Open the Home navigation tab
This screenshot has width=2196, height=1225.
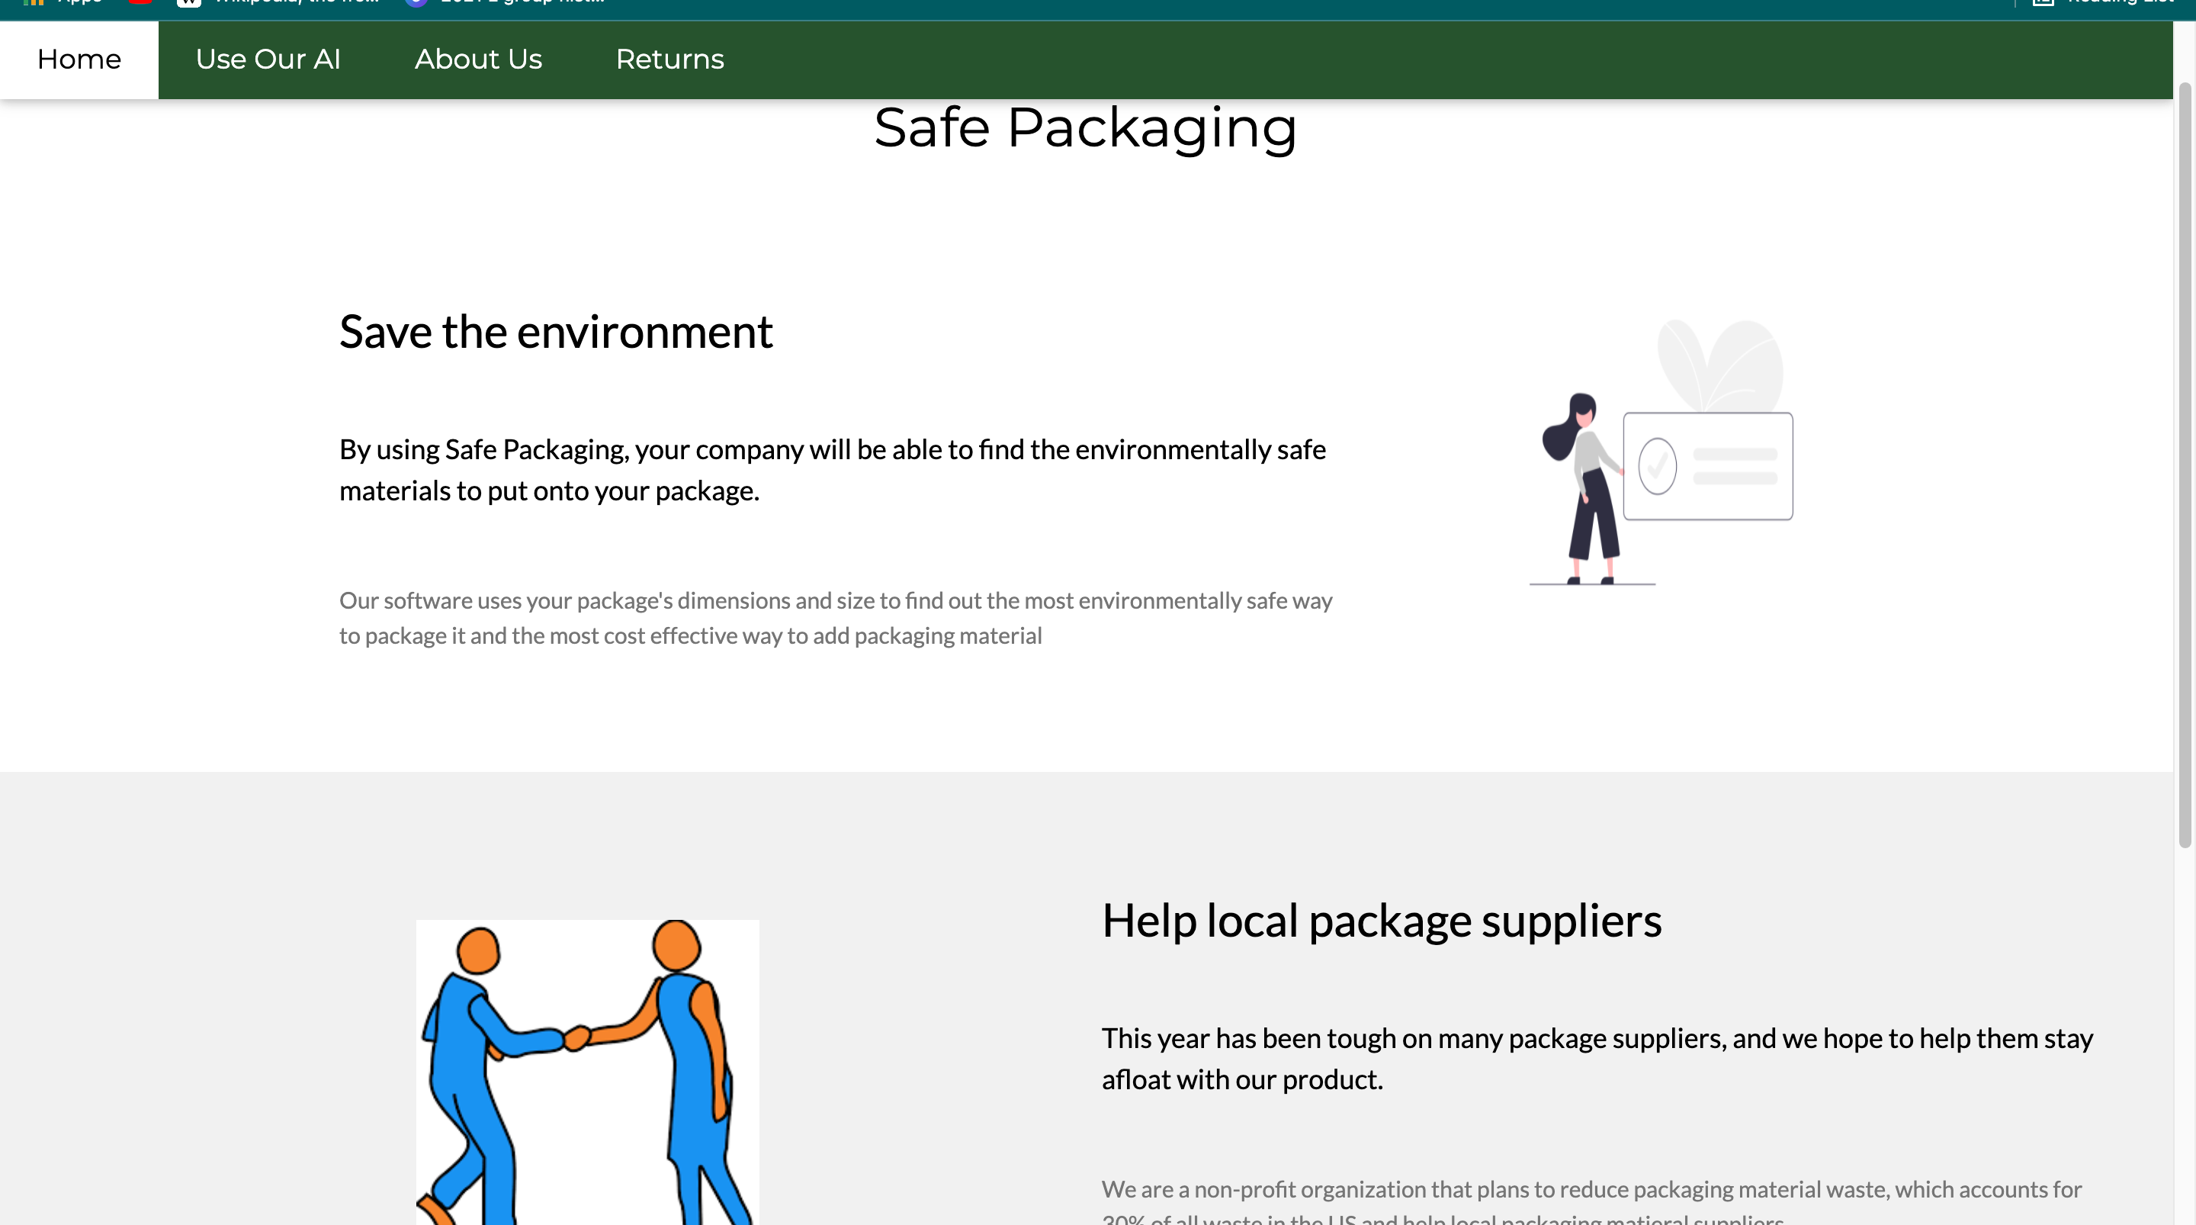(79, 59)
